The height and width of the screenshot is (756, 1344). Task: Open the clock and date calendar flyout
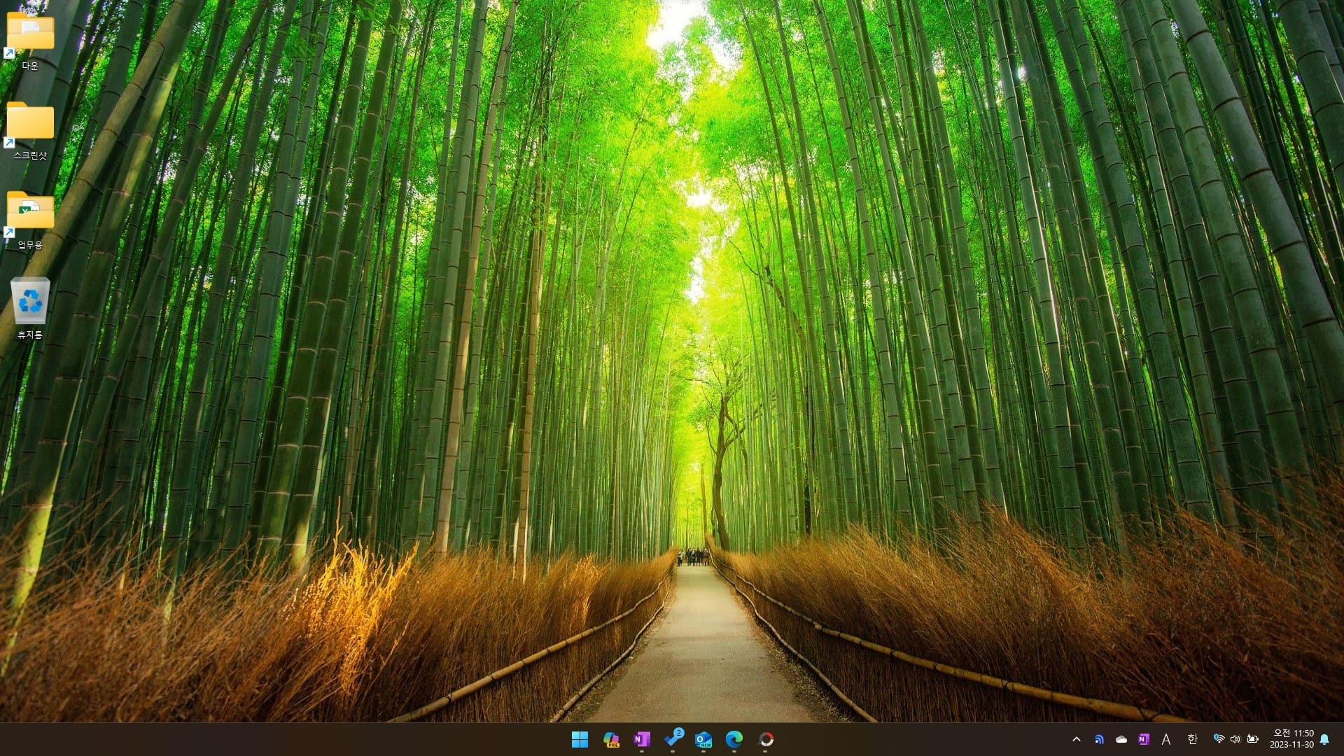pos(1292,739)
